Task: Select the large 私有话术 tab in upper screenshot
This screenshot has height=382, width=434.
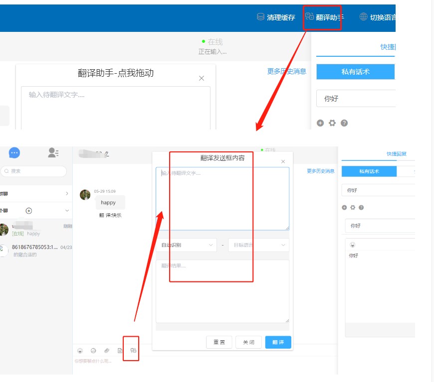Action: coord(355,72)
